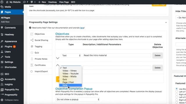
Task: Open AccessAlly icon in sidebar
Action: (x=2, y=79)
